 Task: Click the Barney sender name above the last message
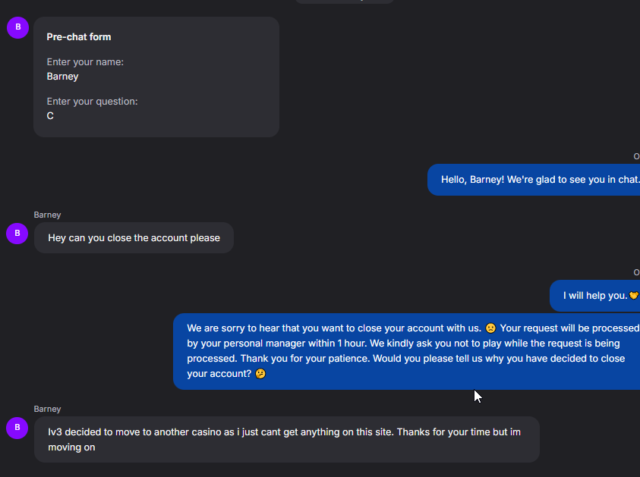tap(47, 410)
